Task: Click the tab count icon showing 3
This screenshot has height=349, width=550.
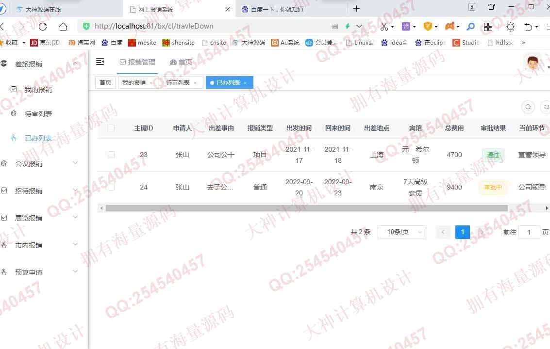Action: 472,7
